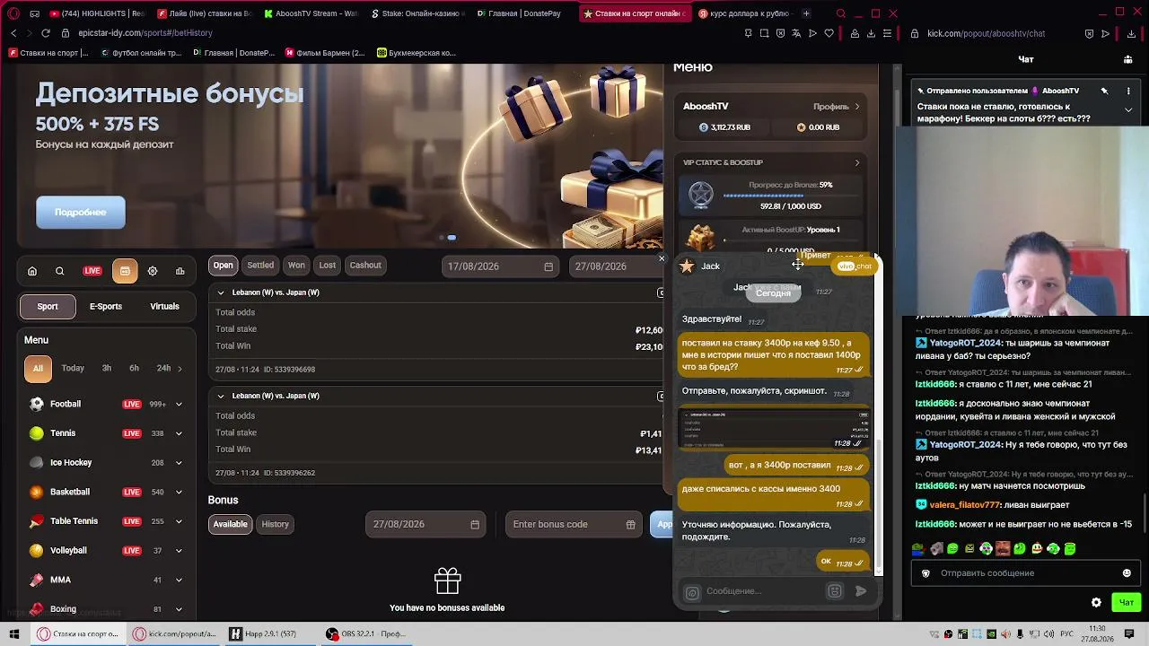Click Отправить сообщение Kick chat input
Viewport: 1149px width, 646px height.
click(x=1026, y=573)
